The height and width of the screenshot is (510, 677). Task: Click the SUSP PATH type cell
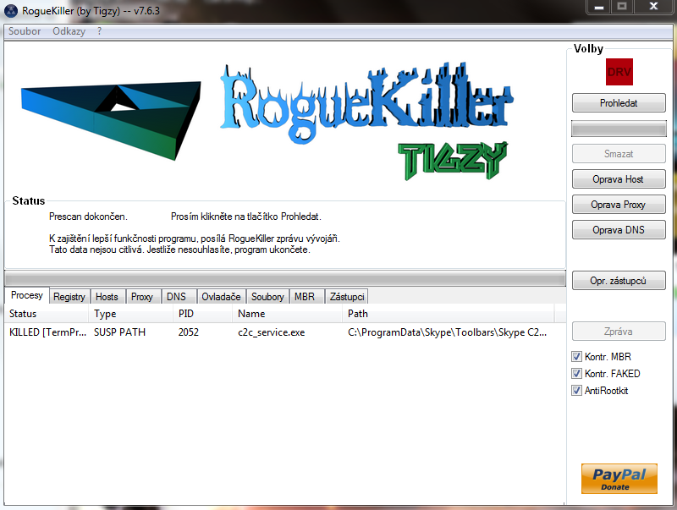click(119, 332)
